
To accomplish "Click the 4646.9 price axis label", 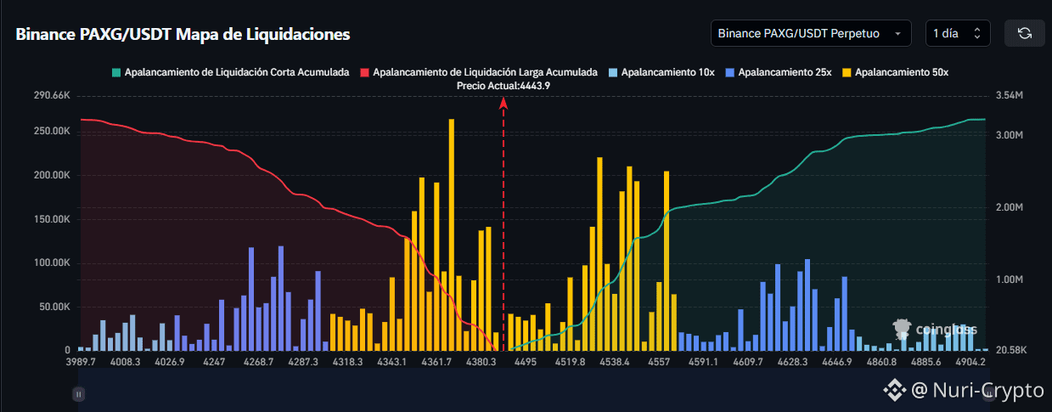I will pyautogui.click(x=837, y=362).
